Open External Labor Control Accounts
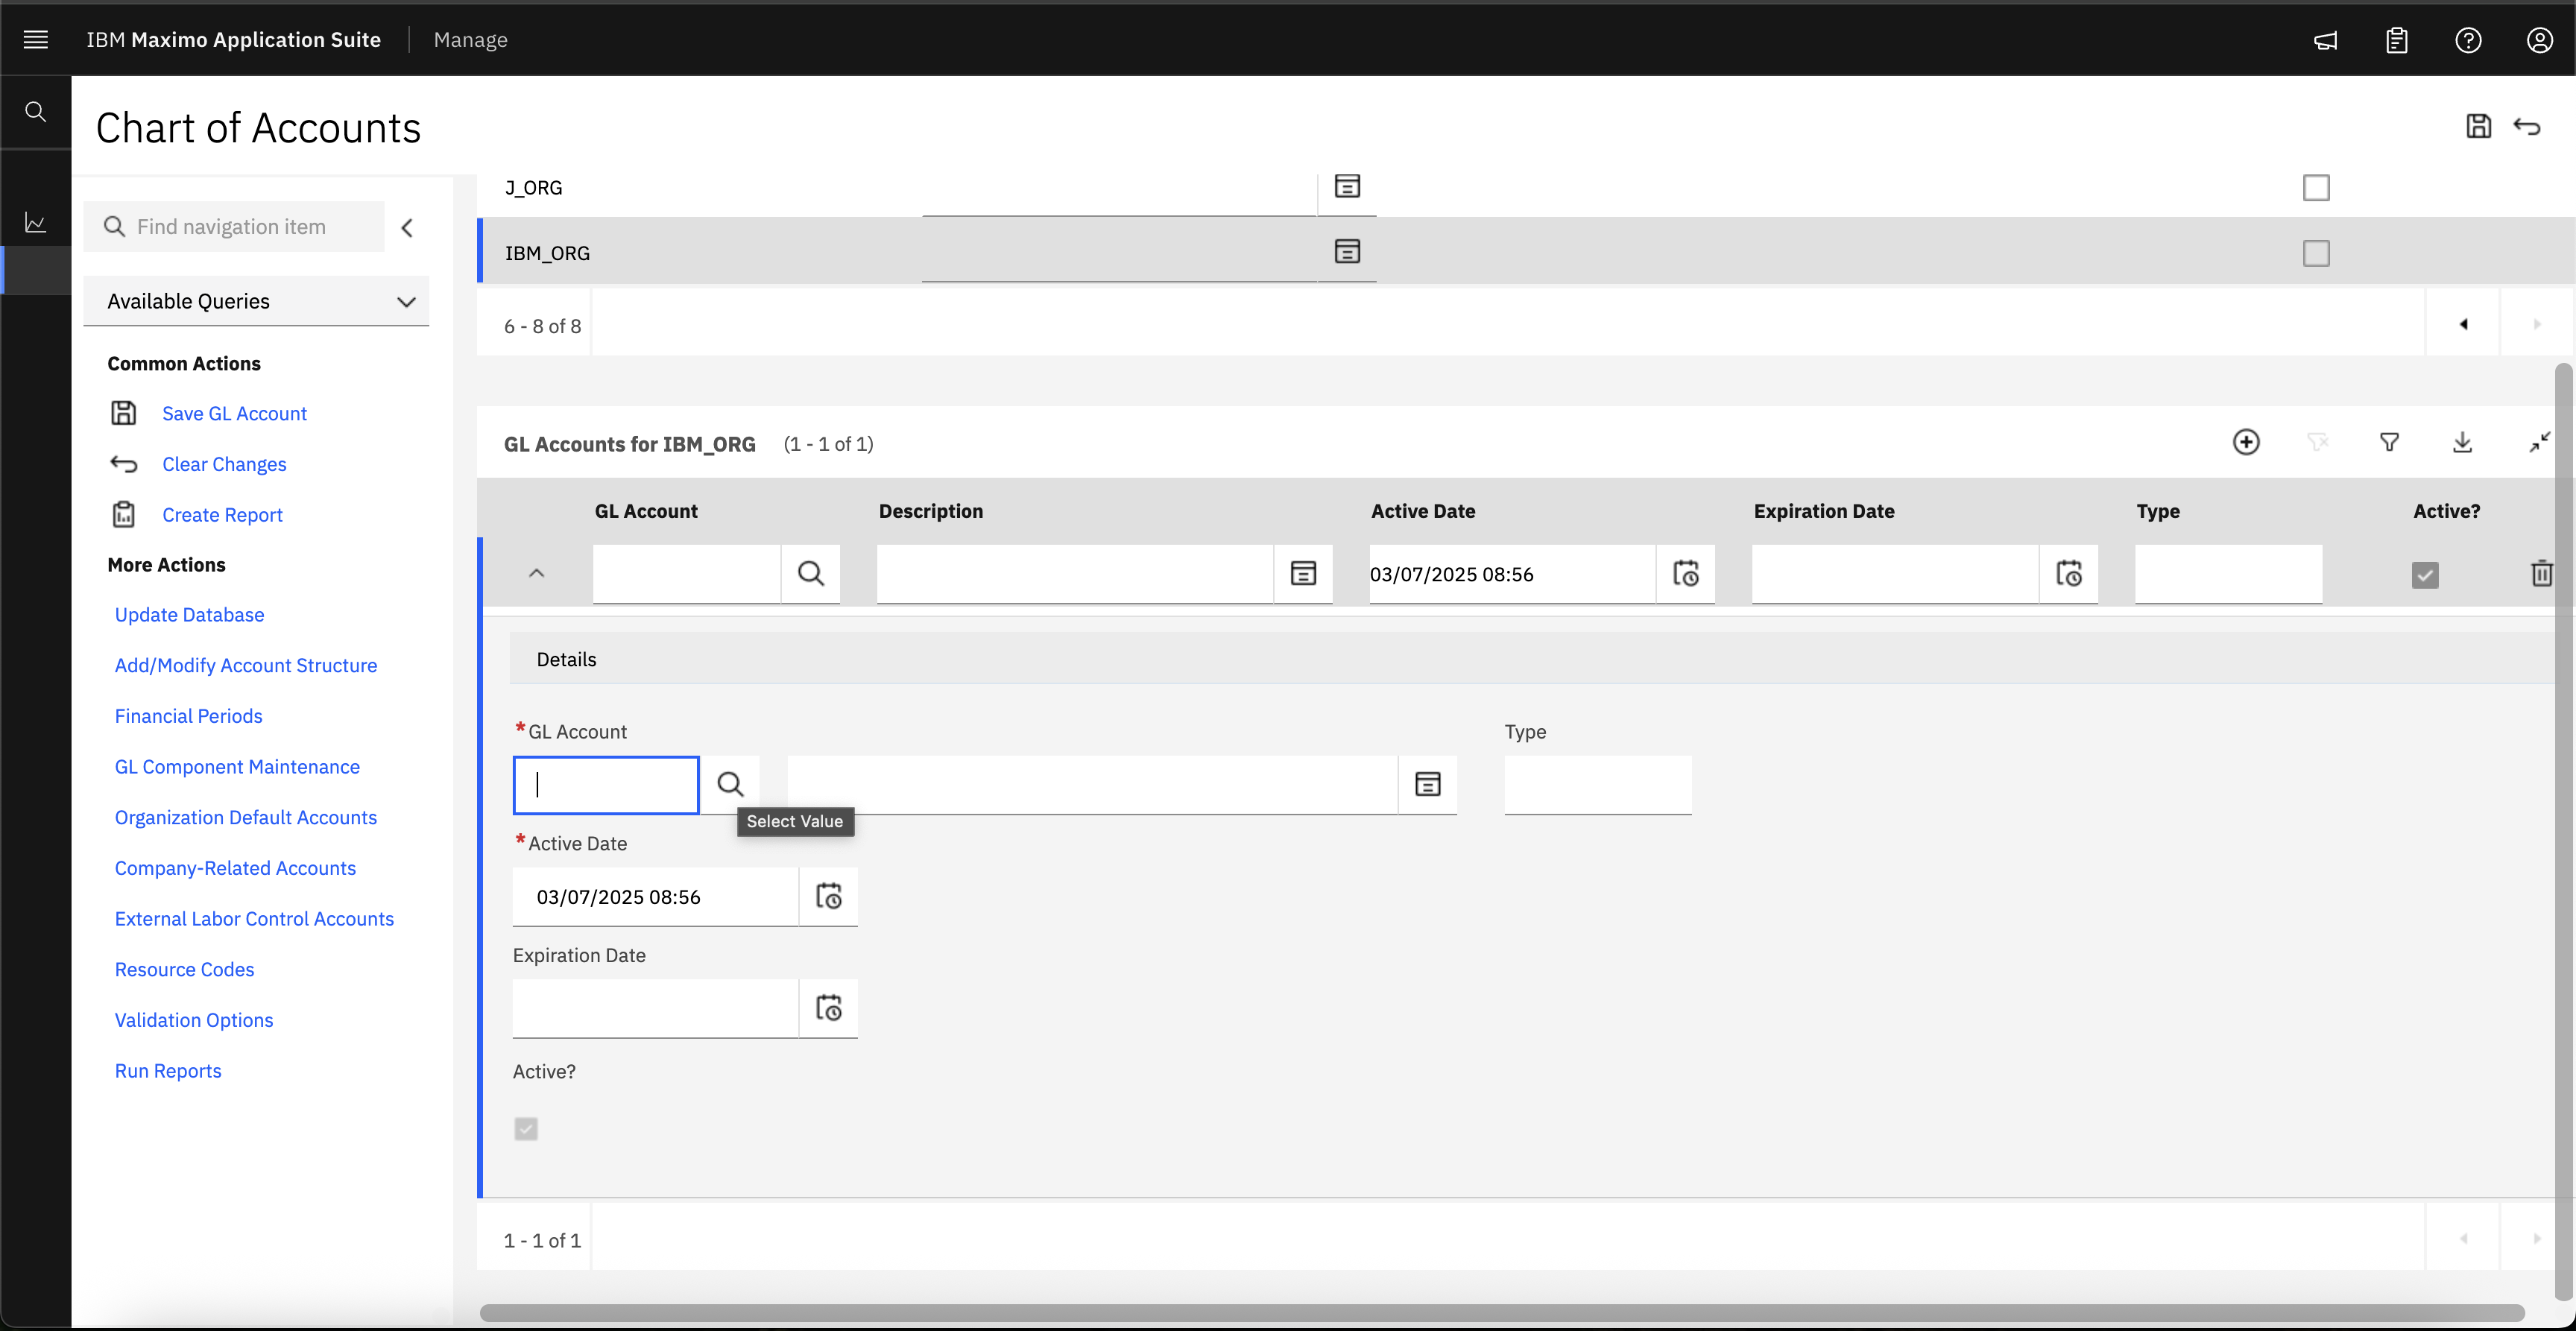2576x1331 pixels. point(254,919)
